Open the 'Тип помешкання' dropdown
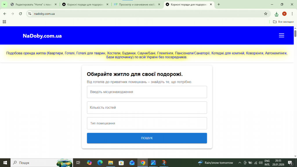This screenshot has height=167, width=297. pyautogui.click(x=147, y=123)
